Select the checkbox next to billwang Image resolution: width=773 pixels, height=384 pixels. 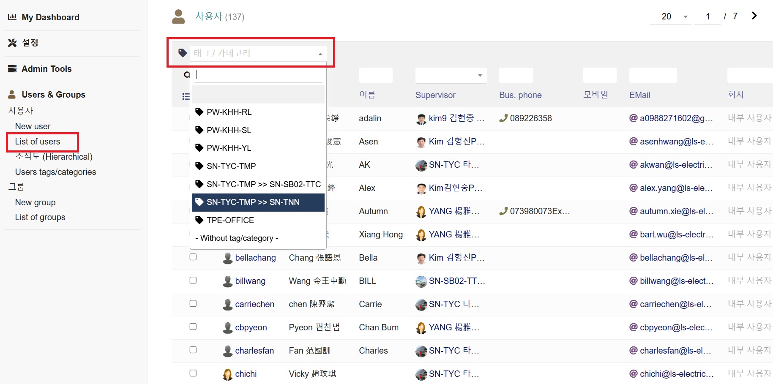pyautogui.click(x=193, y=281)
